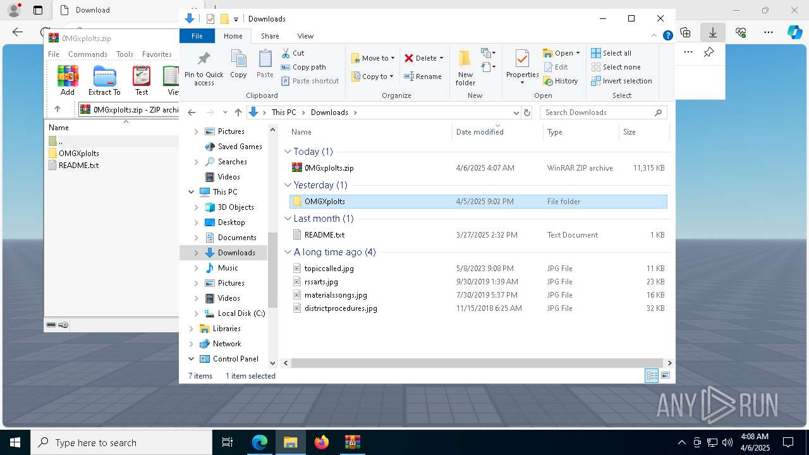Select Desktop in navigation pane
This screenshot has width=809, height=455.
pos(231,222)
